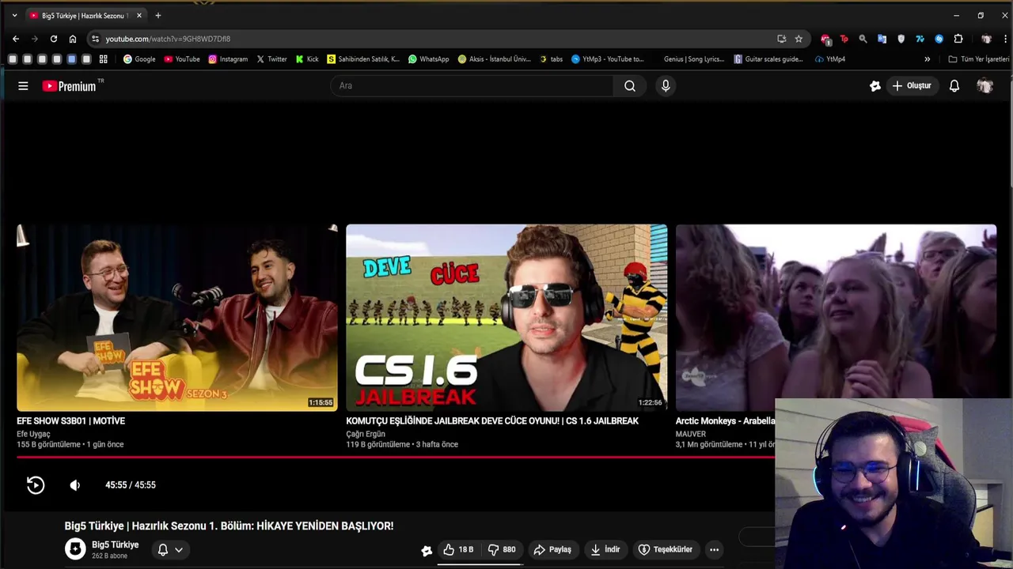Open the 7TV extension icon

[x=920, y=39]
